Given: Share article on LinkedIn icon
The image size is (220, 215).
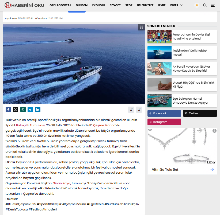Looking at the screenshot, I should point(38,110).
